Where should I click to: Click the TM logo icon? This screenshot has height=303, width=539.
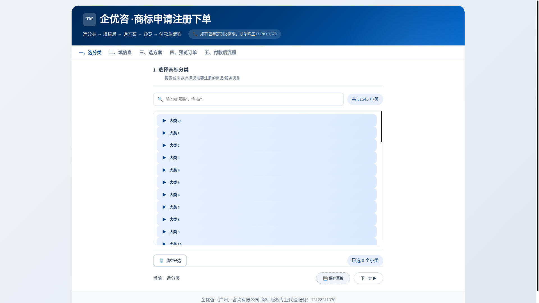[x=89, y=19]
